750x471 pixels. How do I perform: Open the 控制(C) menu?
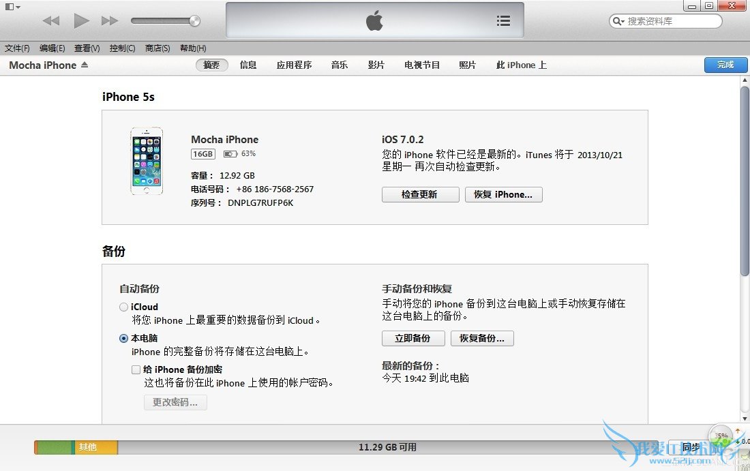(123, 48)
